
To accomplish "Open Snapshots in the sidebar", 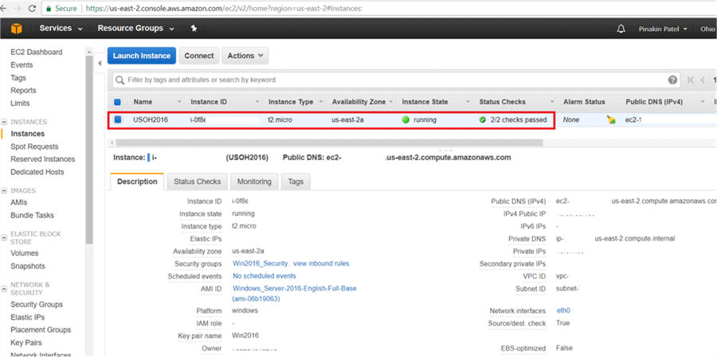I will click(x=28, y=266).
